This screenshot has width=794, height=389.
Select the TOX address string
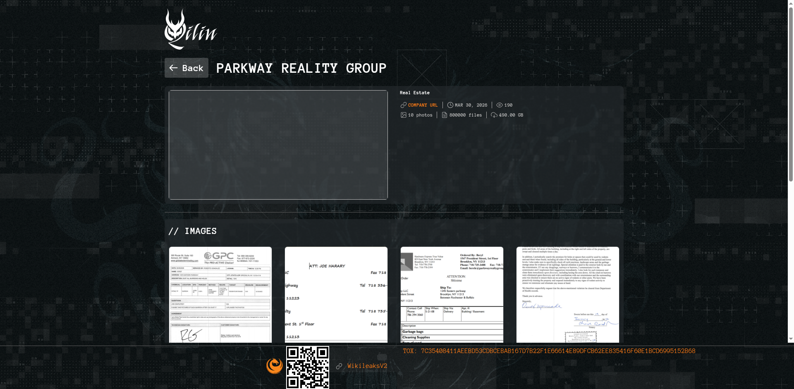click(558, 351)
